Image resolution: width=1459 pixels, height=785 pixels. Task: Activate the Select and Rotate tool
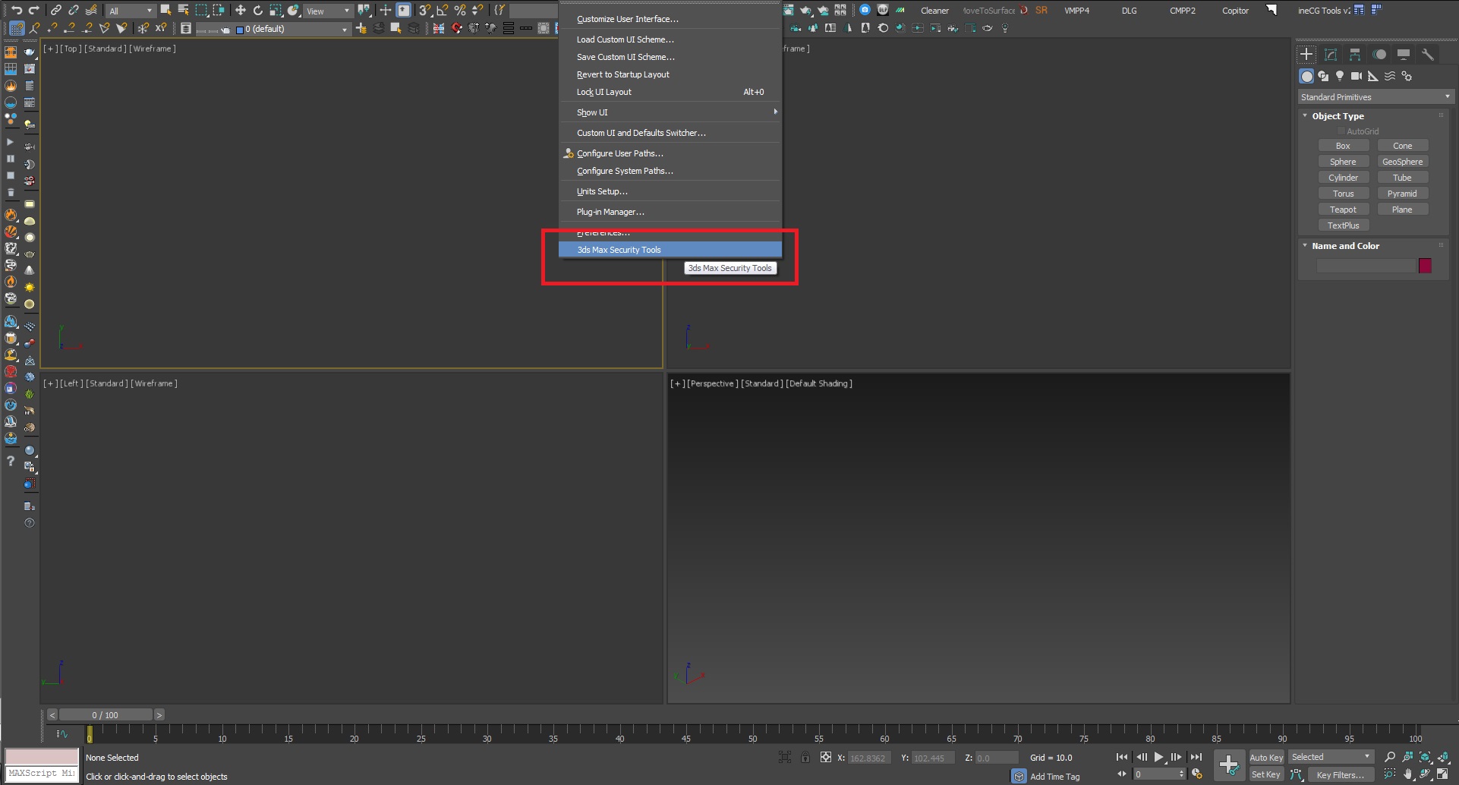258,11
